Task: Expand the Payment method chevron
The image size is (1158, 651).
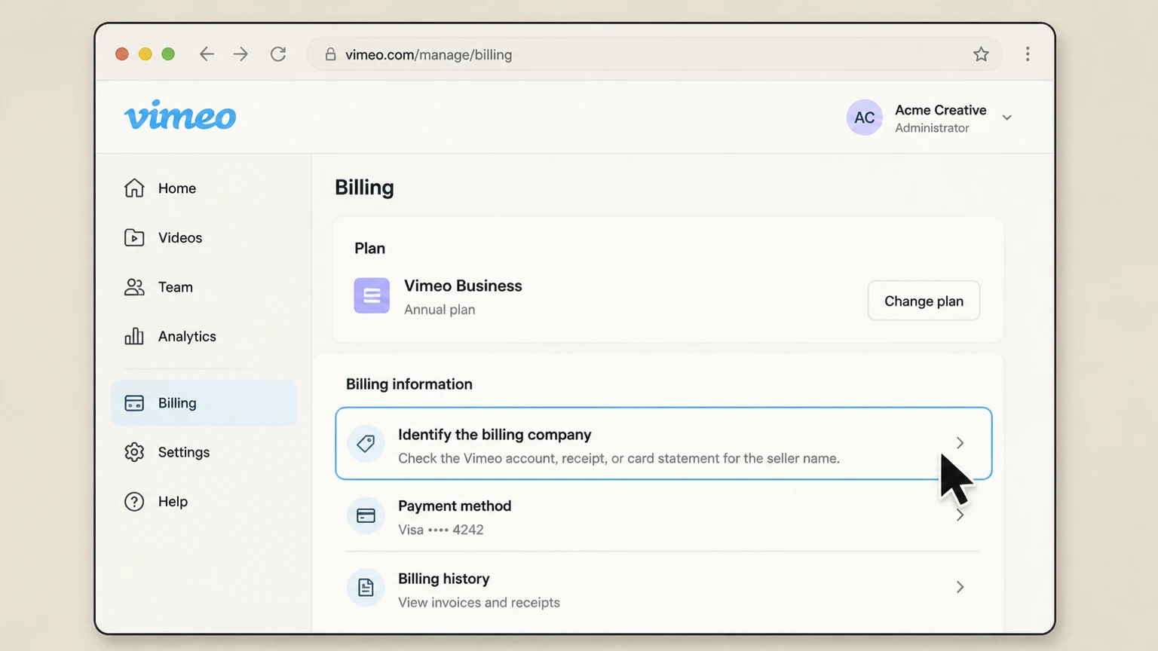Action: click(960, 515)
